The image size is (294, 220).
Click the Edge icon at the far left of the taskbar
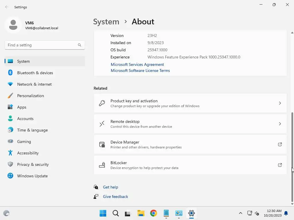pyautogui.click(x=6, y=213)
